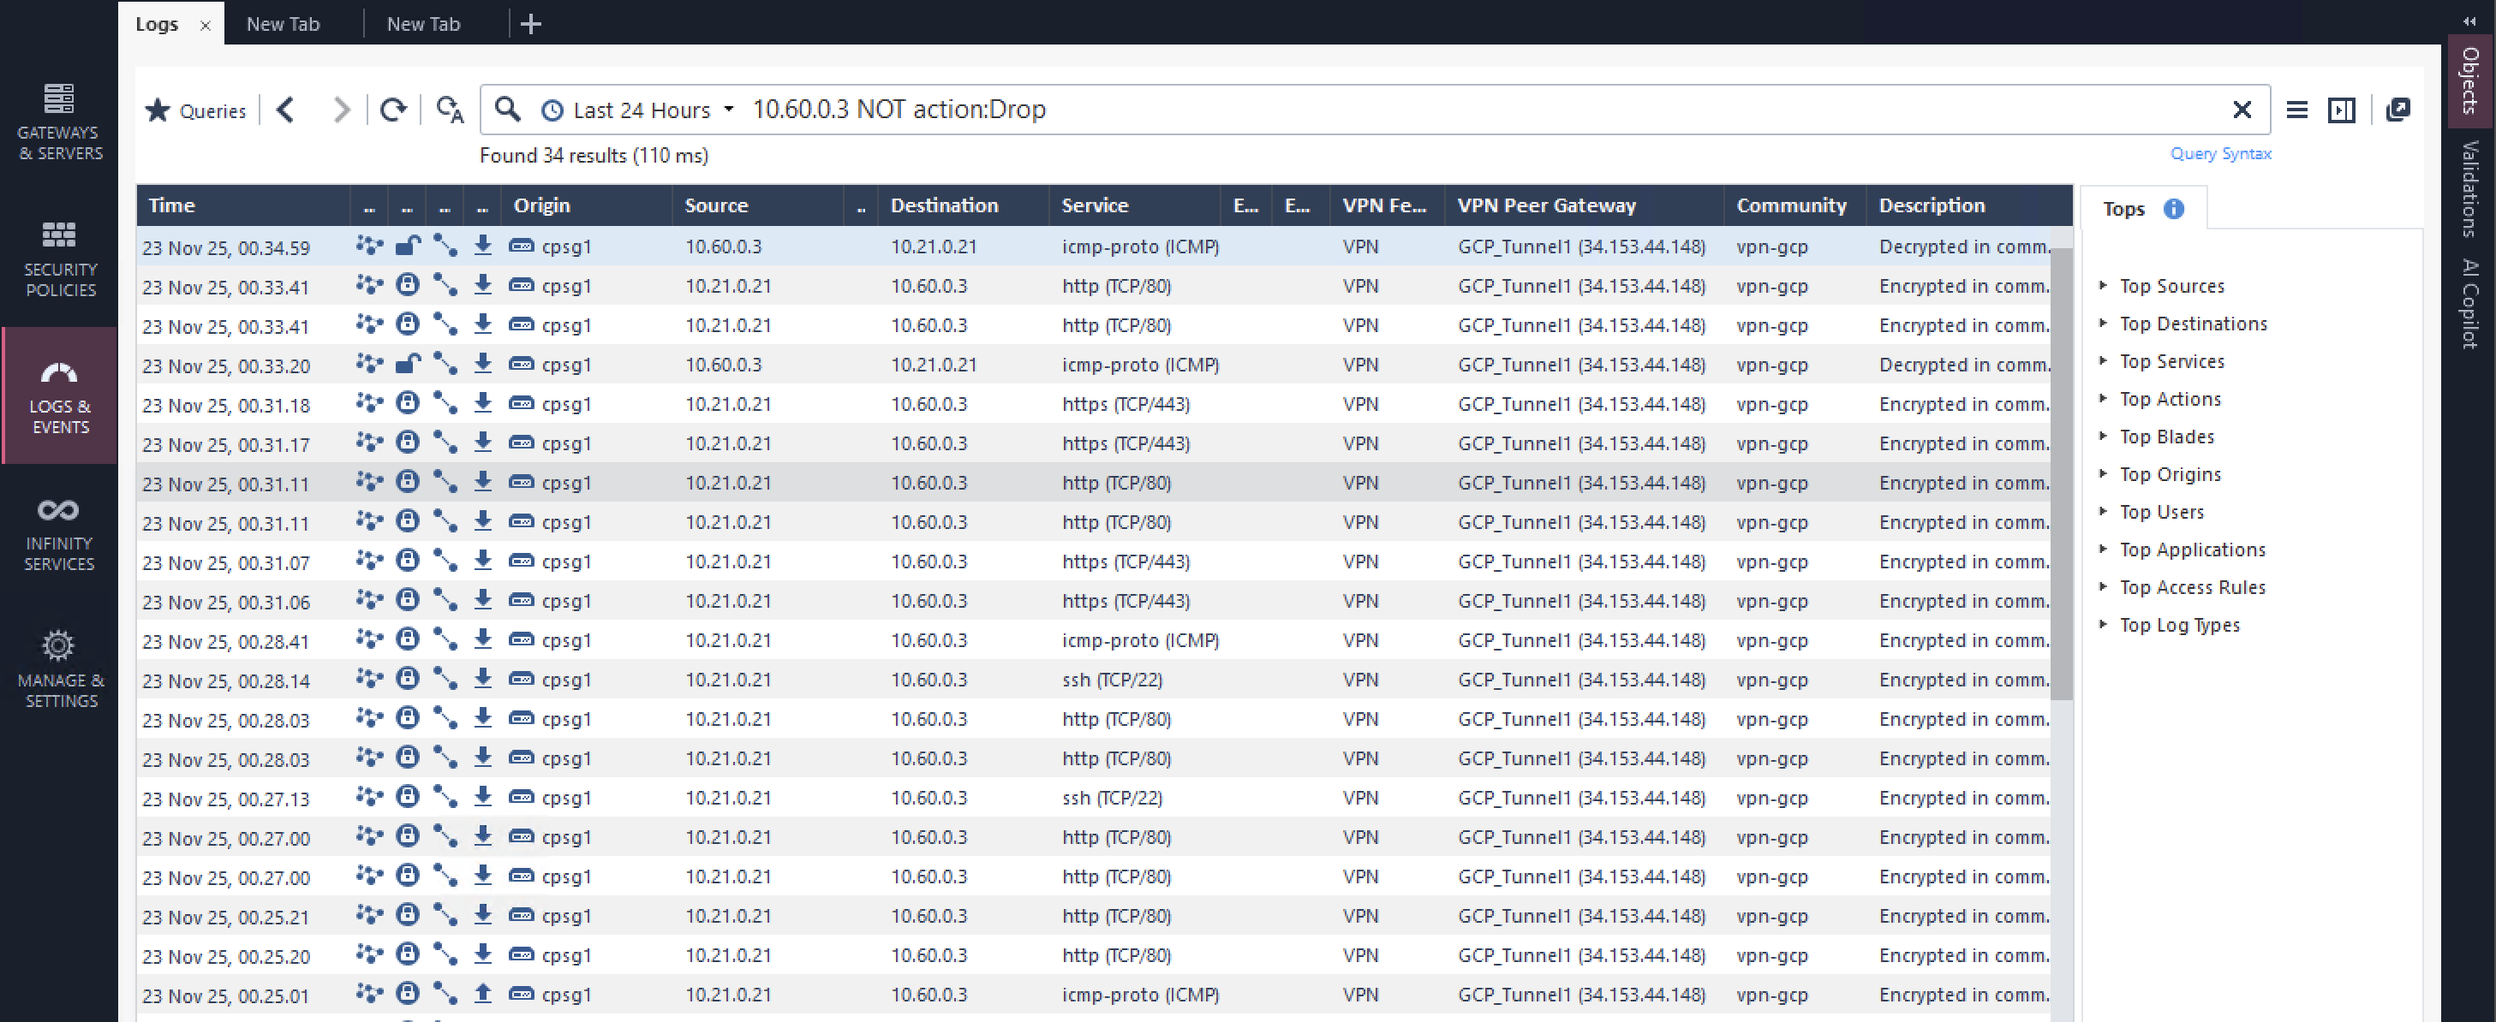Screen dimensions: 2496x1022
Task: Switch to the second New Tab
Action: point(422,23)
